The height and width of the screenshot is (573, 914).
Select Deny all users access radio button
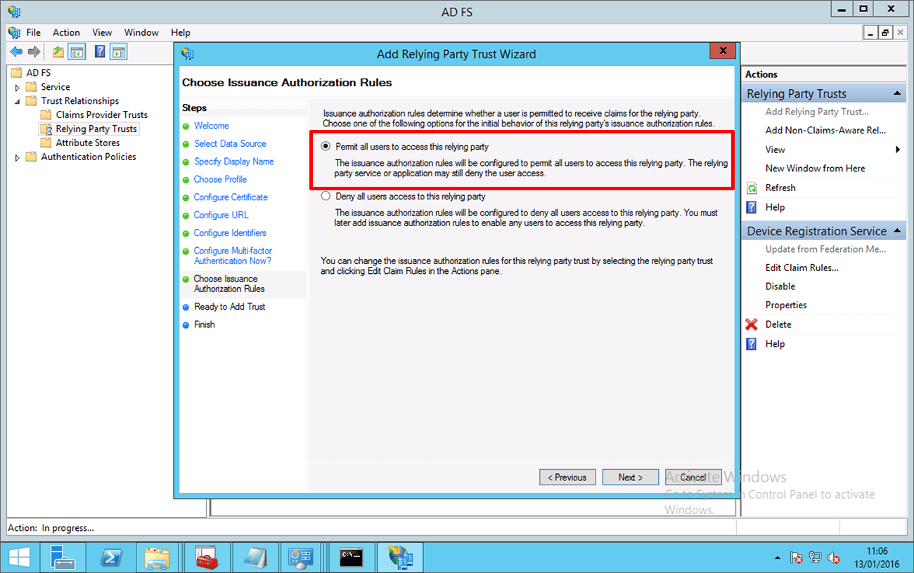pyautogui.click(x=326, y=197)
